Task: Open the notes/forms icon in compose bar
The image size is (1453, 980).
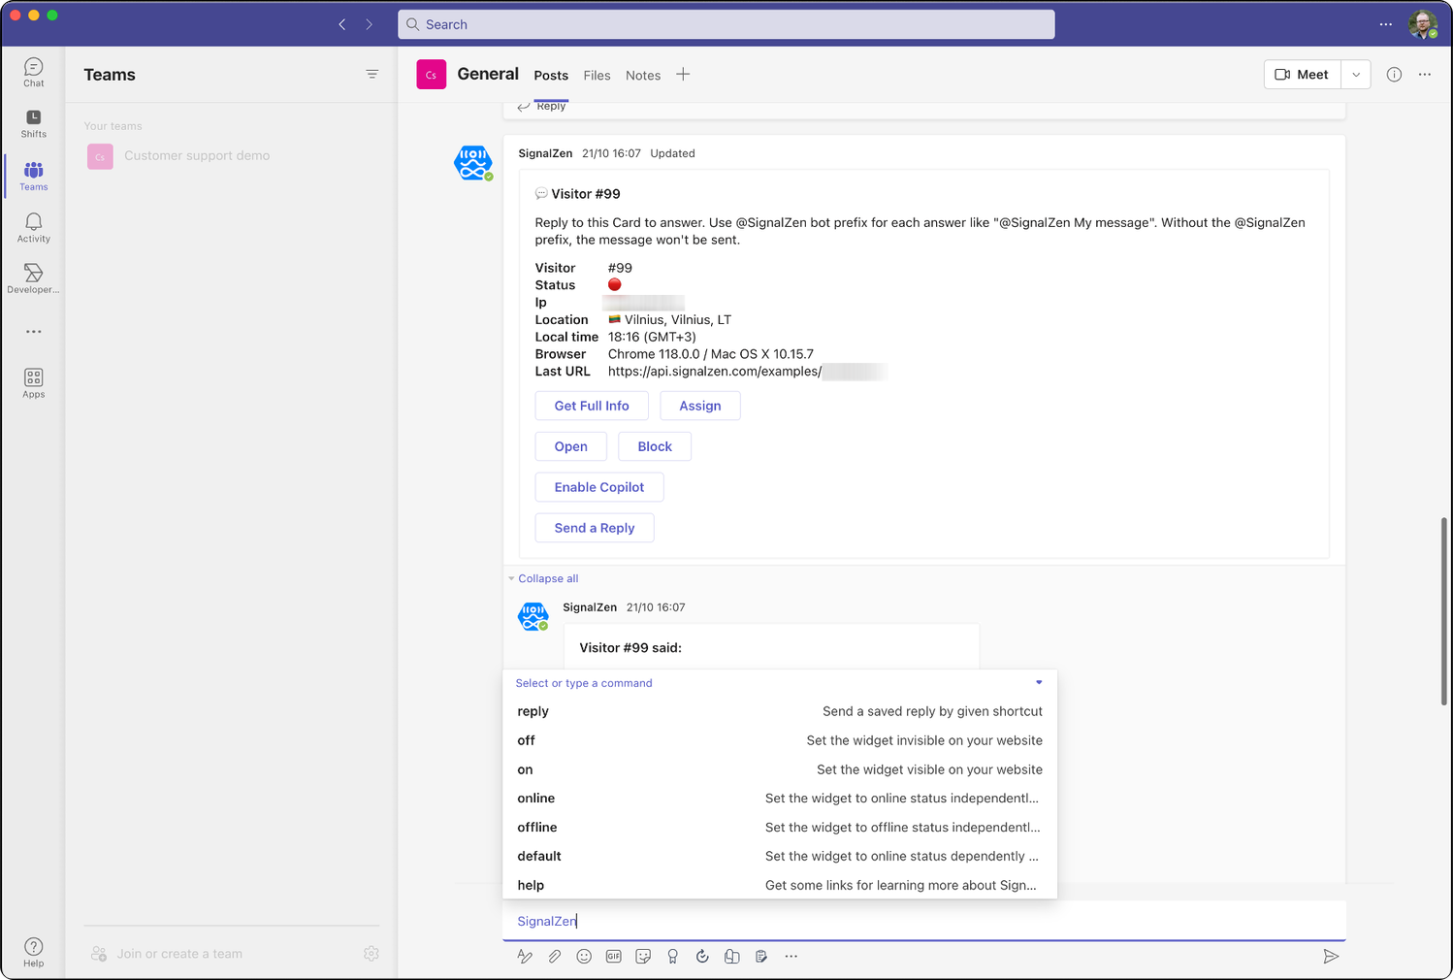Action: [761, 956]
